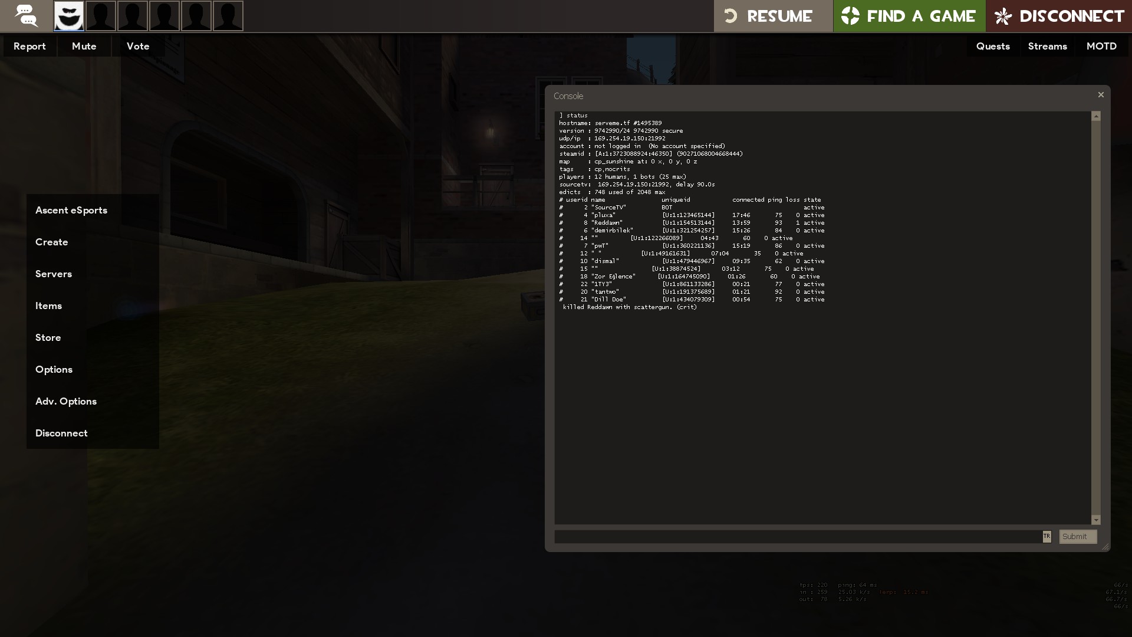Image resolution: width=1132 pixels, height=637 pixels.
Task: Open the Vote tab
Action: pos(138,46)
